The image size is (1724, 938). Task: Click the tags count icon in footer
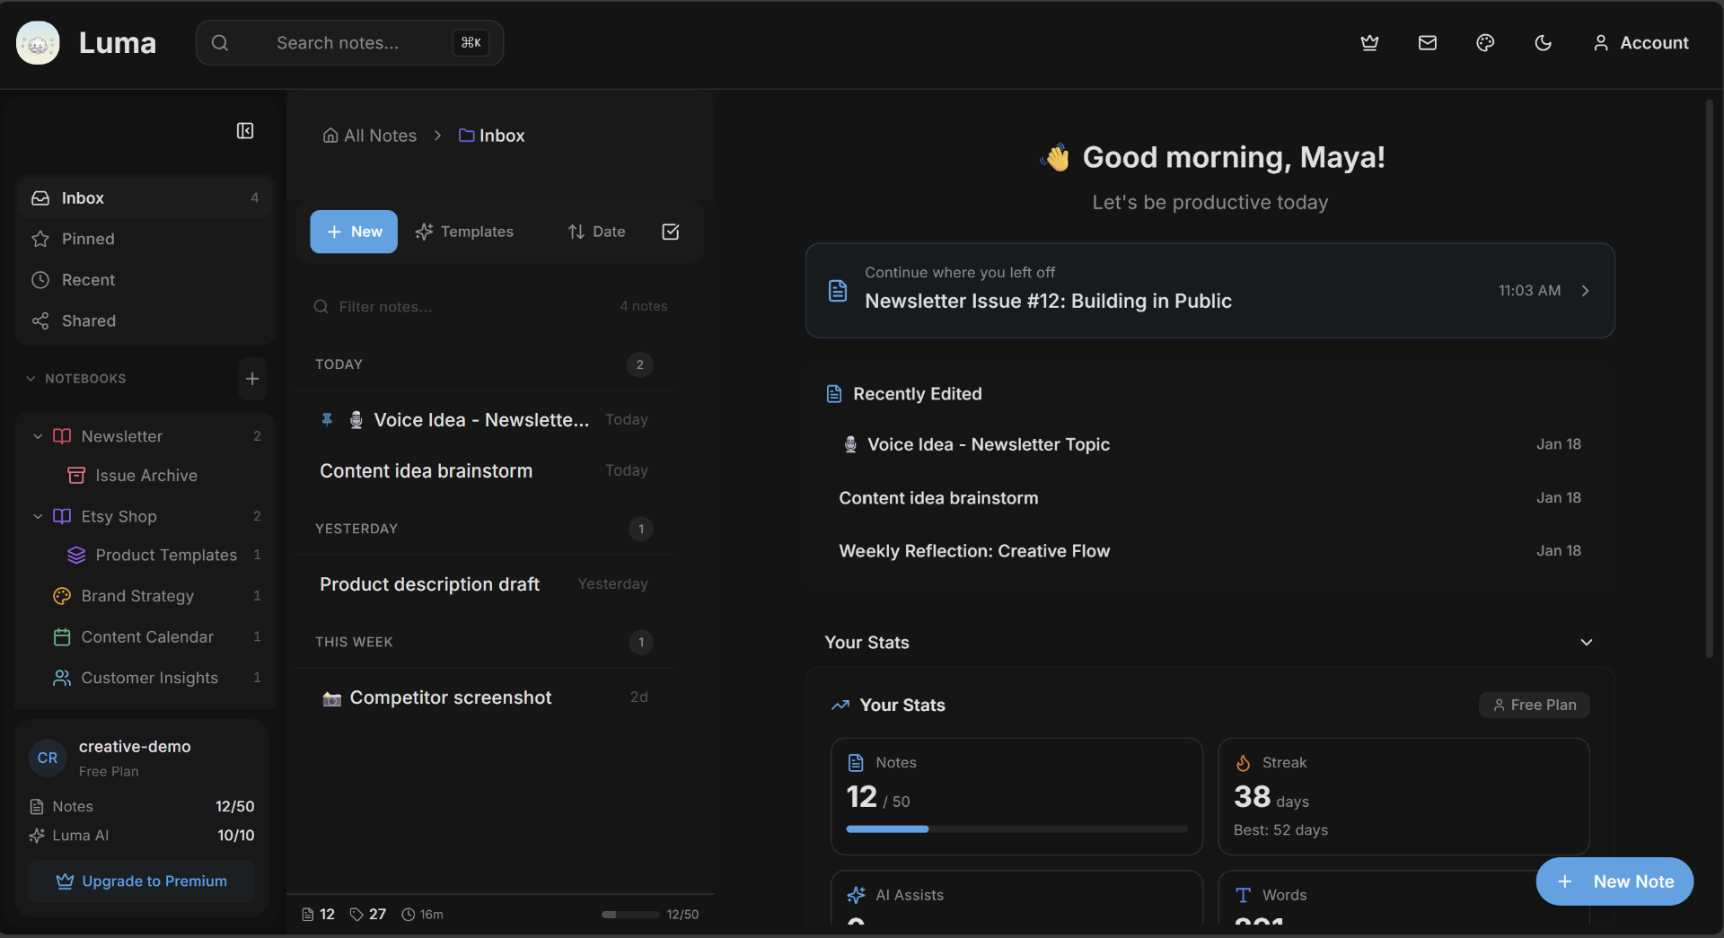(356, 915)
